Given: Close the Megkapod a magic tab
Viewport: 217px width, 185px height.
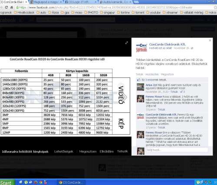Looking at the screenshot, I should (x=61, y=2).
